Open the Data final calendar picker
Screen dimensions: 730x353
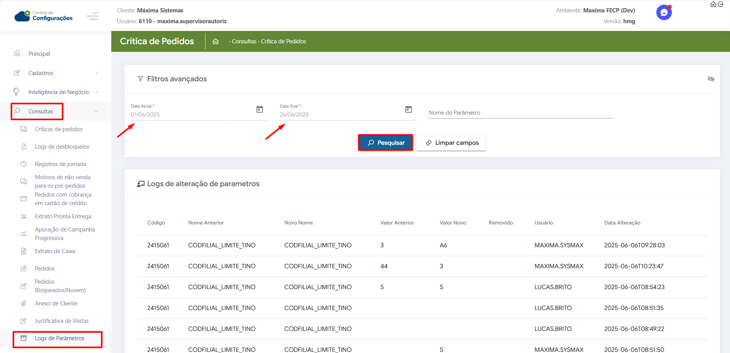click(409, 110)
